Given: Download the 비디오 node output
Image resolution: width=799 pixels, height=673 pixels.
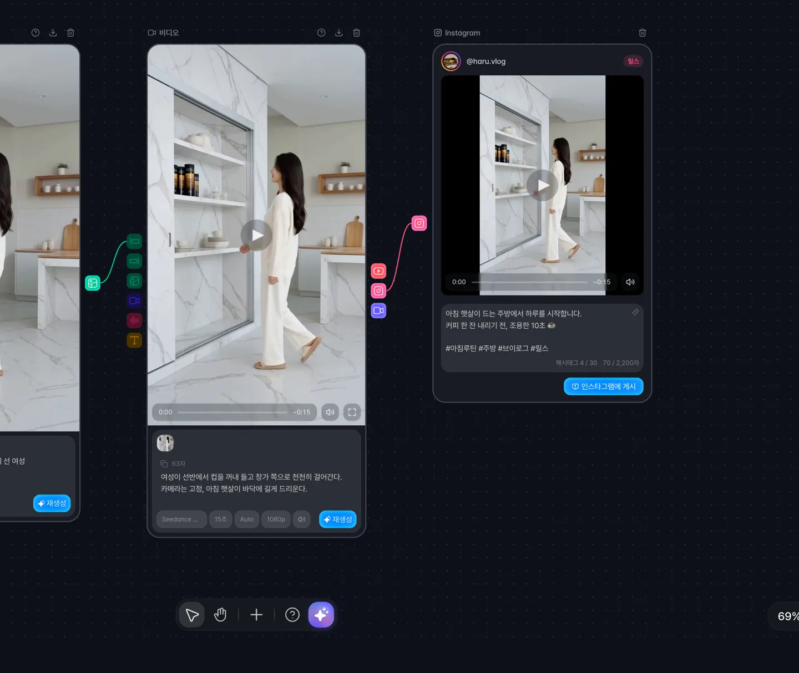Looking at the screenshot, I should 339,33.
